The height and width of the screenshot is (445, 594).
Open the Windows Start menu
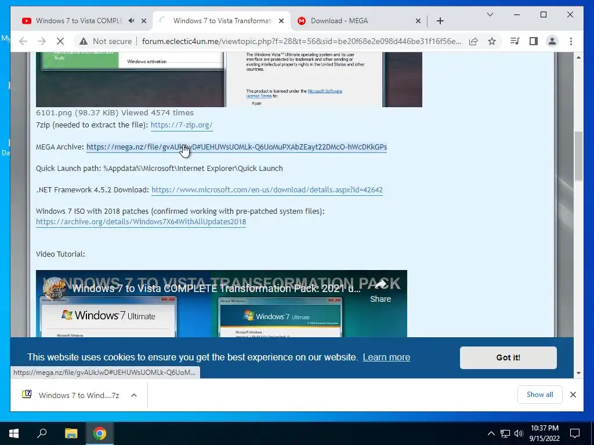14,433
